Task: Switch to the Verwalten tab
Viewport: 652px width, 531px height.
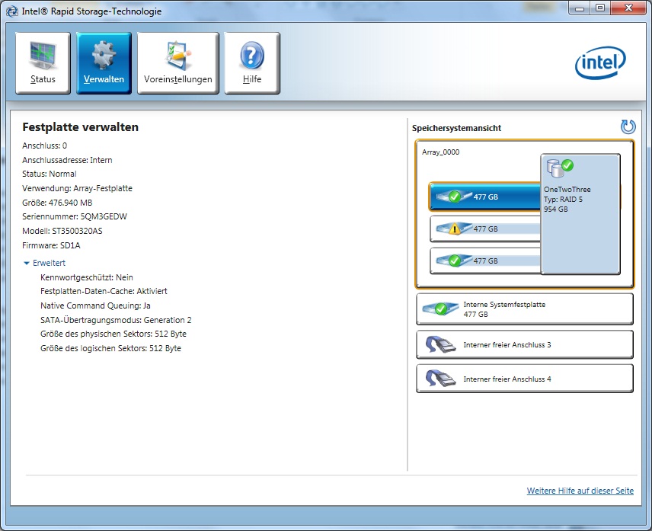Action: coord(104,63)
